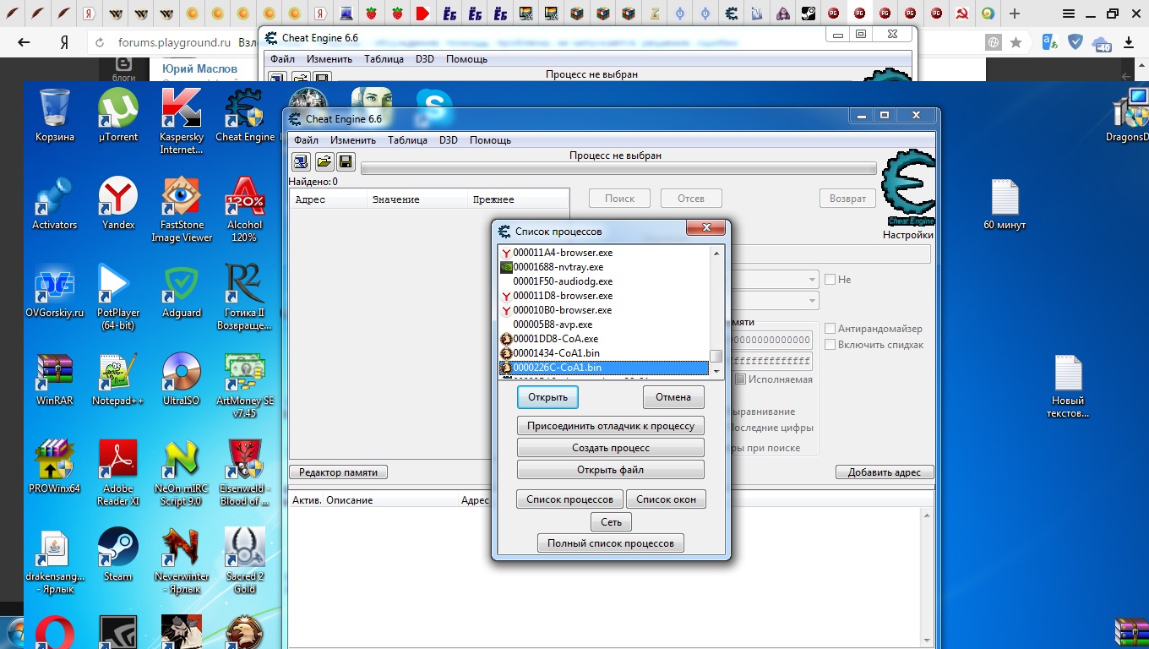The height and width of the screenshot is (649, 1149).
Task: Open the Помощь menu in front Cheat Engine window
Action: (x=490, y=140)
